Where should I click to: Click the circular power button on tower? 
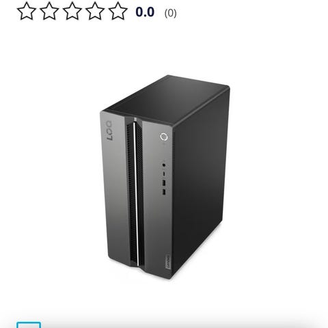pyautogui.click(x=164, y=137)
